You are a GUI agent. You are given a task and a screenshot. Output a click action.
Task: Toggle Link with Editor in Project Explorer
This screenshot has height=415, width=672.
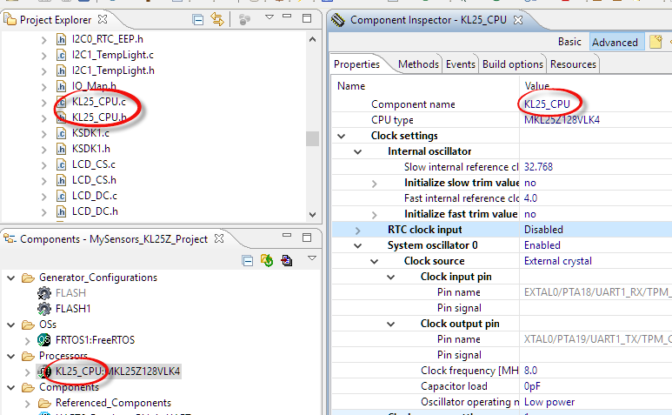click(217, 19)
